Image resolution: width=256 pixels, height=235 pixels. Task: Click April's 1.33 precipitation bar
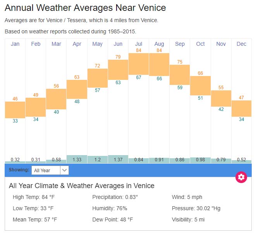[x=77, y=159]
